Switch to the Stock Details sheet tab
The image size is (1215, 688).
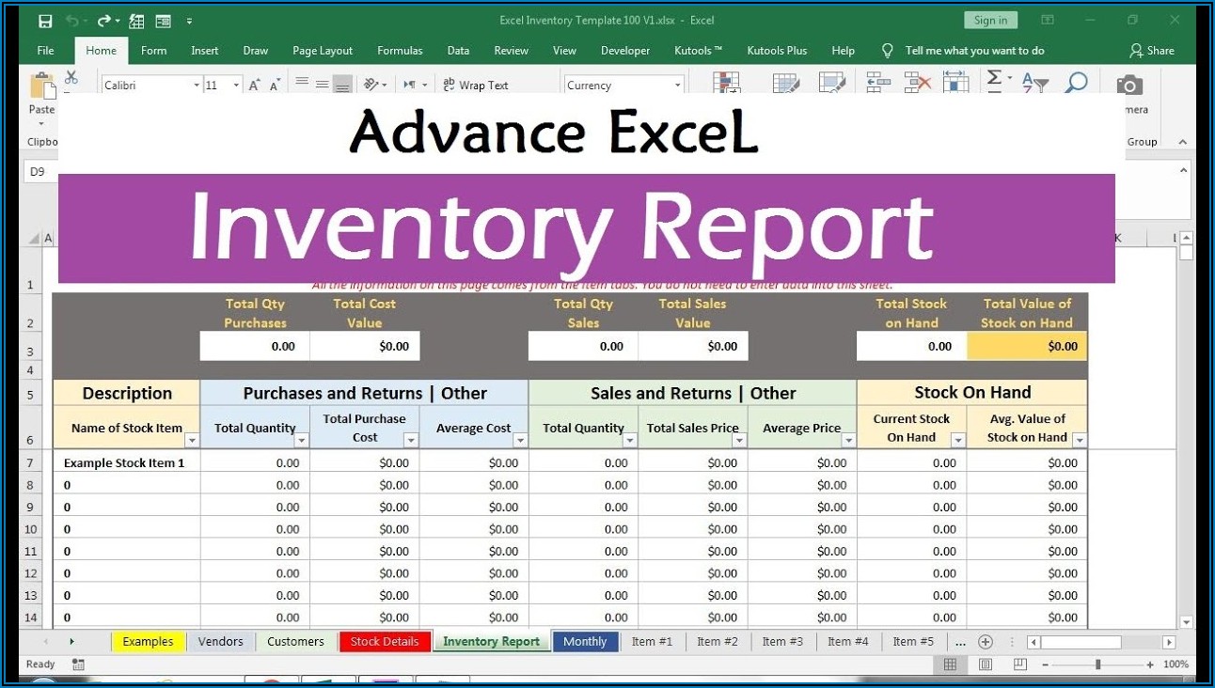tap(384, 642)
